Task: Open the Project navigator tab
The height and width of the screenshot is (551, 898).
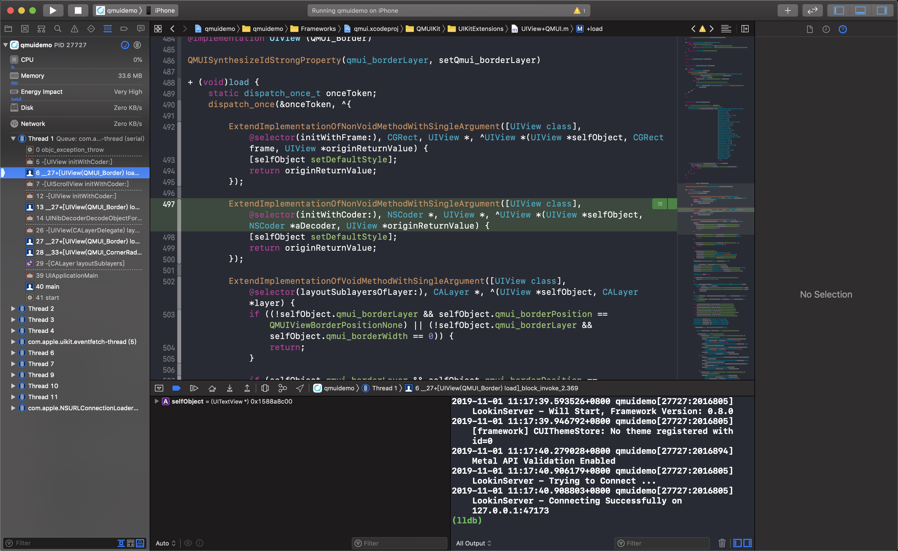Action: point(8,29)
